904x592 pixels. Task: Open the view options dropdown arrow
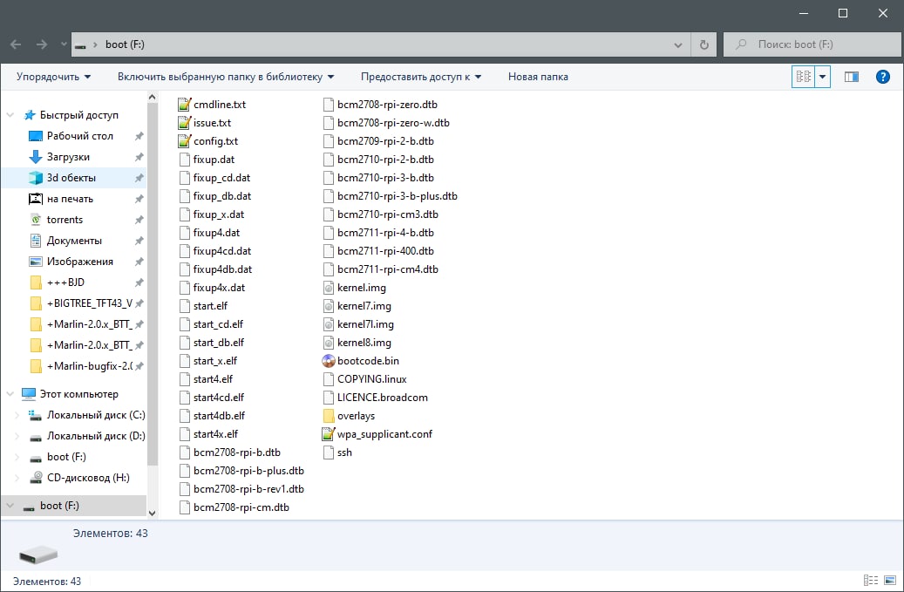pos(823,77)
